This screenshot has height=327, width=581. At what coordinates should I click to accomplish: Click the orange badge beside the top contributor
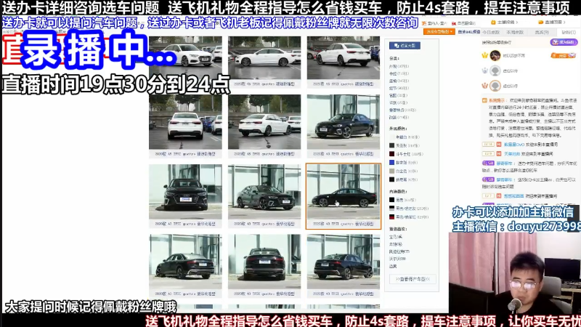pyautogui.click(x=563, y=56)
